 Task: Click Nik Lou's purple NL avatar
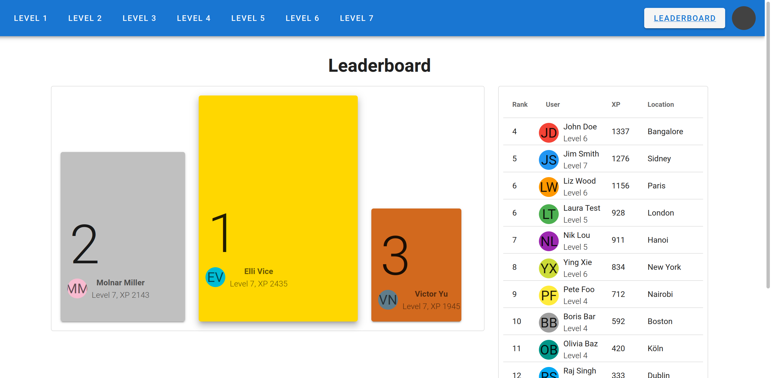click(548, 241)
